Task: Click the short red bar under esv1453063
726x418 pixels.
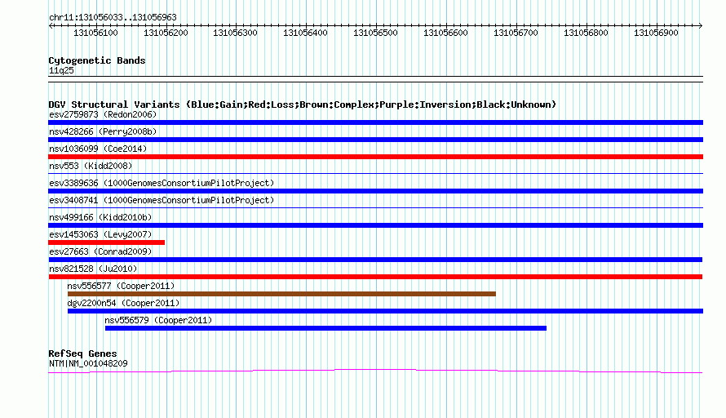Action: [107, 242]
